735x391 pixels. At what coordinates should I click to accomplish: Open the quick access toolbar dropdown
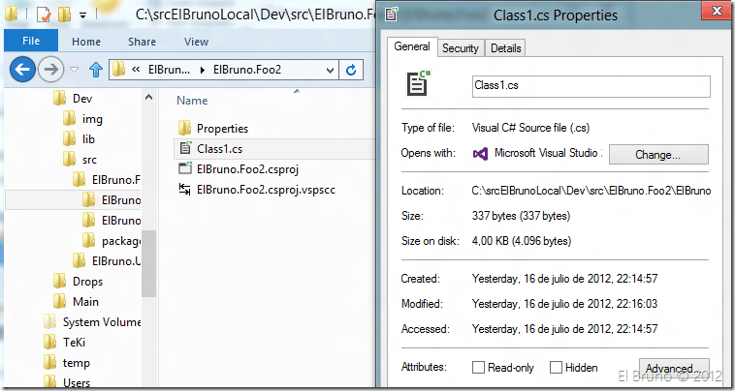coord(82,15)
